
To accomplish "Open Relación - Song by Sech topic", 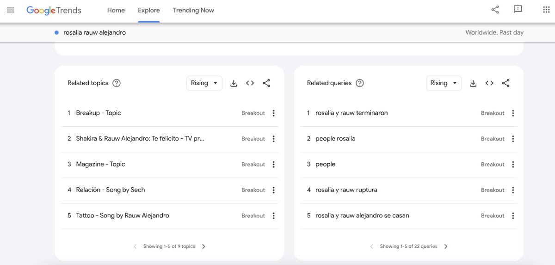I will (x=111, y=190).
